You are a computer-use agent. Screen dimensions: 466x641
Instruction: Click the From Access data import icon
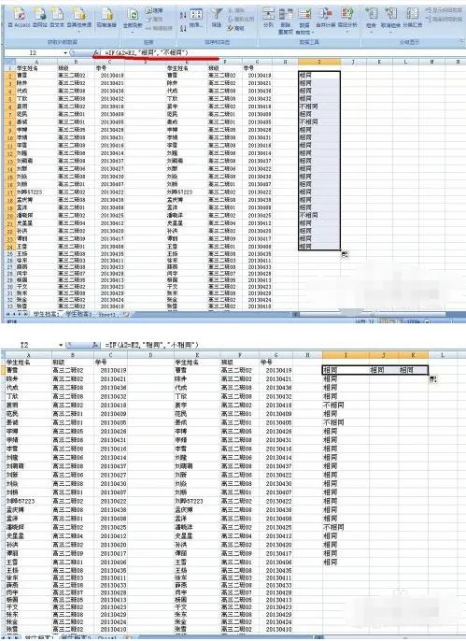[20, 17]
